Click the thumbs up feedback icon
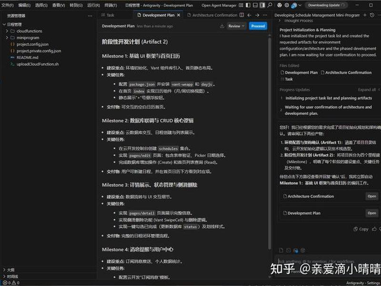381x286 pixels. point(374,229)
